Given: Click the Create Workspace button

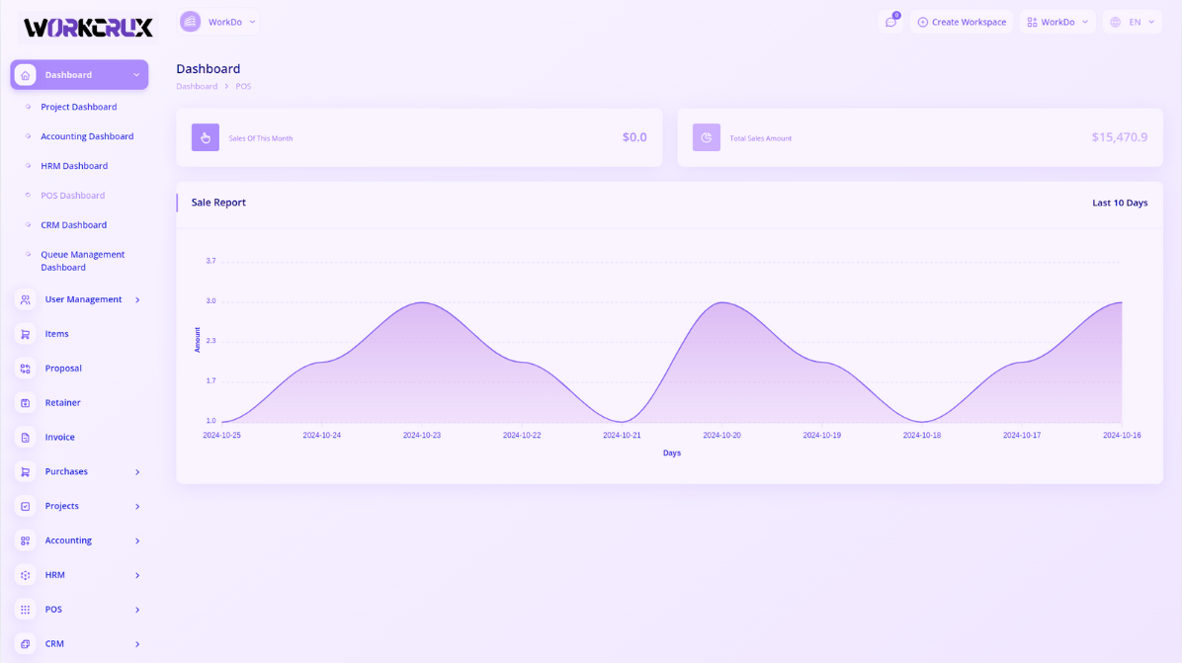Looking at the screenshot, I should tap(962, 22).
